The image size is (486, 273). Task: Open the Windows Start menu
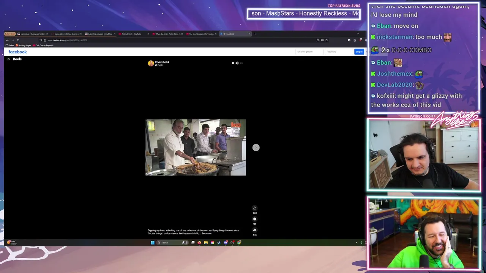pos(152,243)
